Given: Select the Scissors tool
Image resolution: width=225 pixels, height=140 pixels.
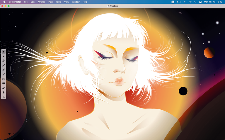Looking at the screenshot, I should coord(4,61).
